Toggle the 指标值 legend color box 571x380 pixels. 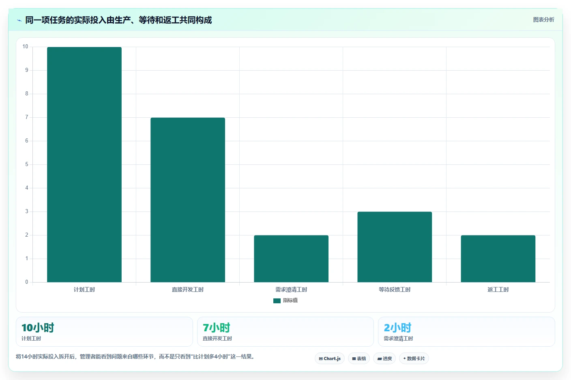pos(277,301)
